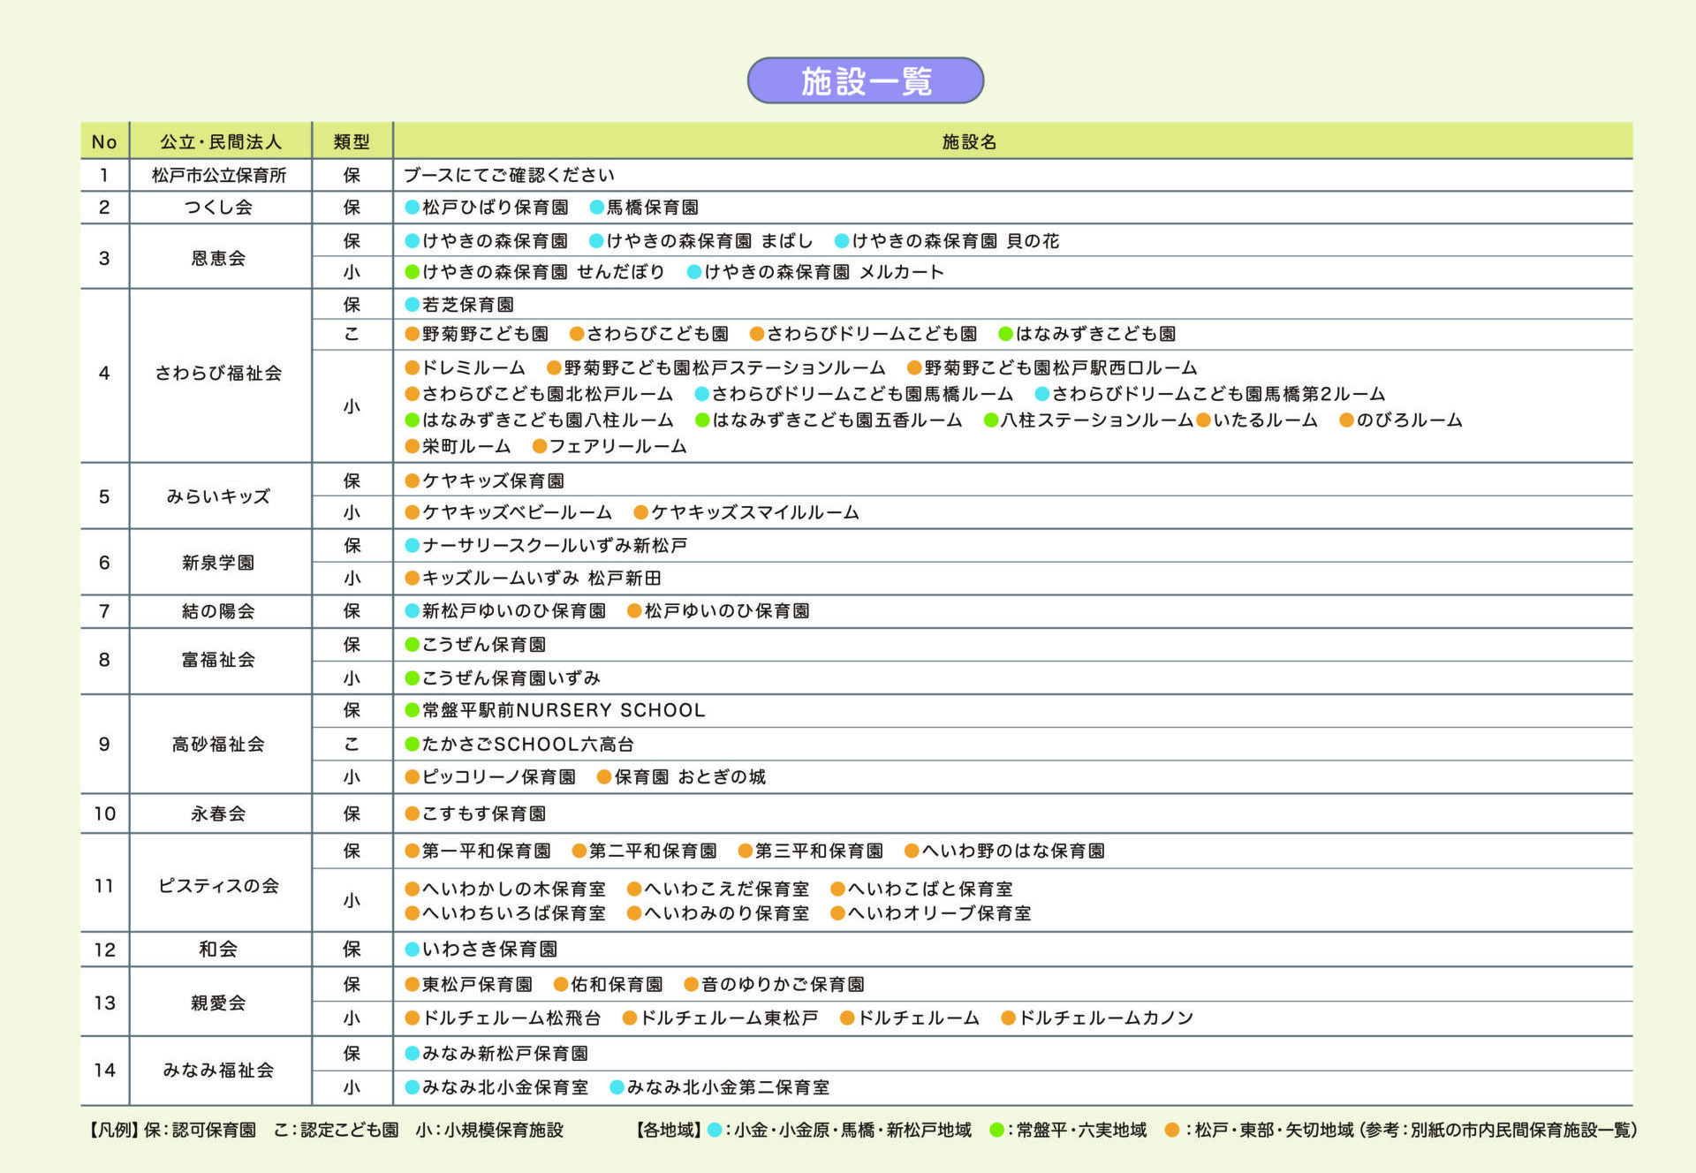
Task: Select 富福祉会 organization name
Action: [219, 659]
